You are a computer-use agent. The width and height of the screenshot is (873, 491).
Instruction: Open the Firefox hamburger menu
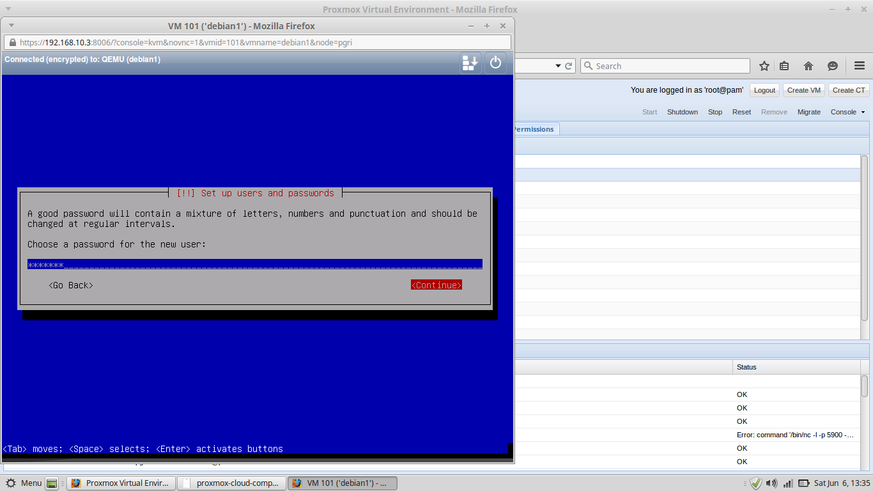point(859,66)
